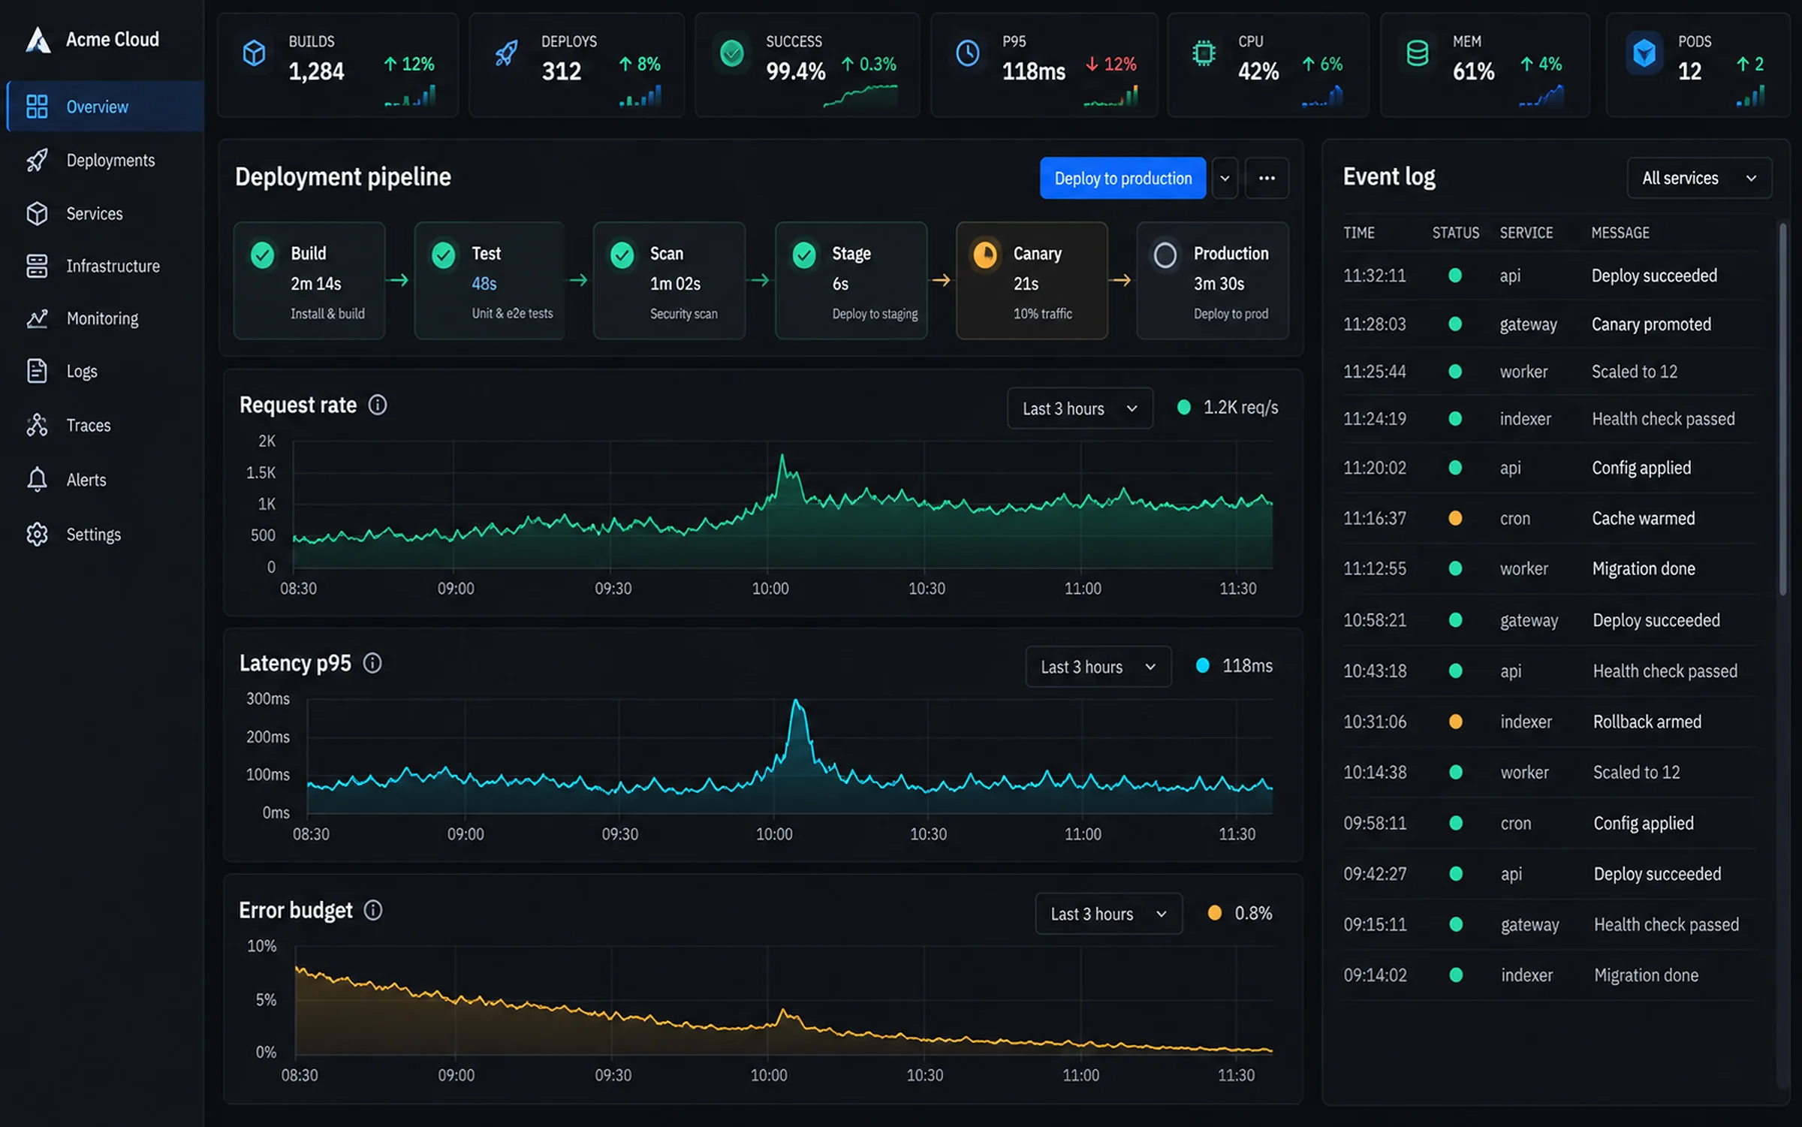1802x1127 pixels.
Task: Select the Build pipeline stage card
Action: [x=309, y=281]
